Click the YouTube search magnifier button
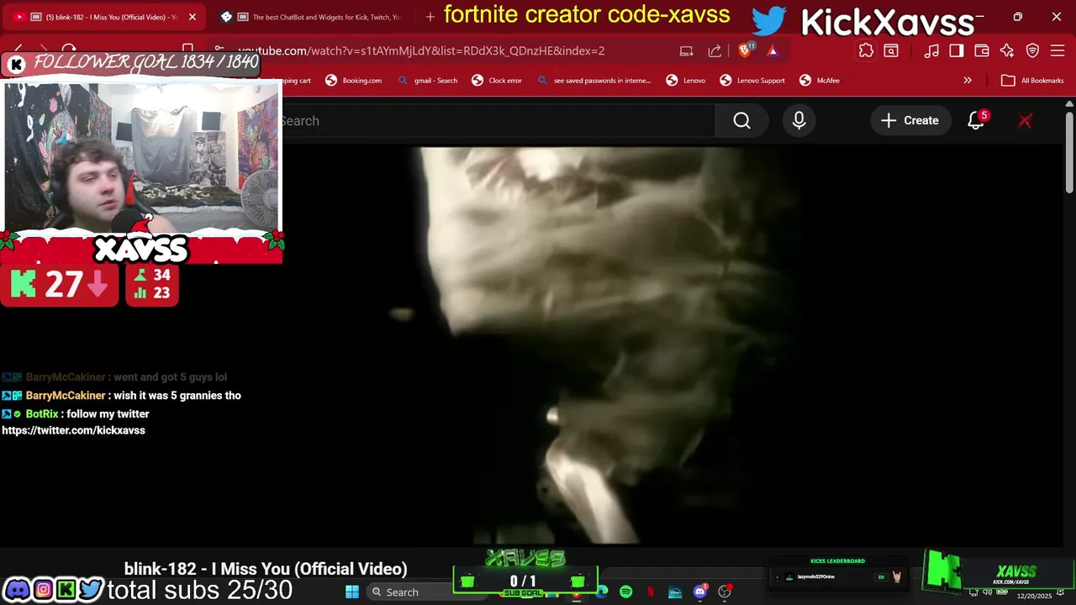Image resolution: width=1076 pixels, height=605 pixels. (741, 121)
